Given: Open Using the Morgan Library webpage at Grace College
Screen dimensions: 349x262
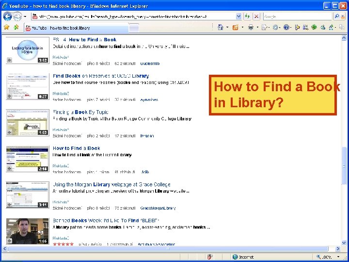Looking at the screenshot, I should (x=111, y=184).
